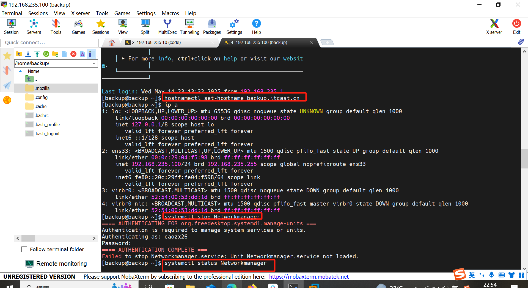The height and width of the screenshot is (288, 528).
Task: Toggle Sogou IME English mode
Action: point(472,275)
